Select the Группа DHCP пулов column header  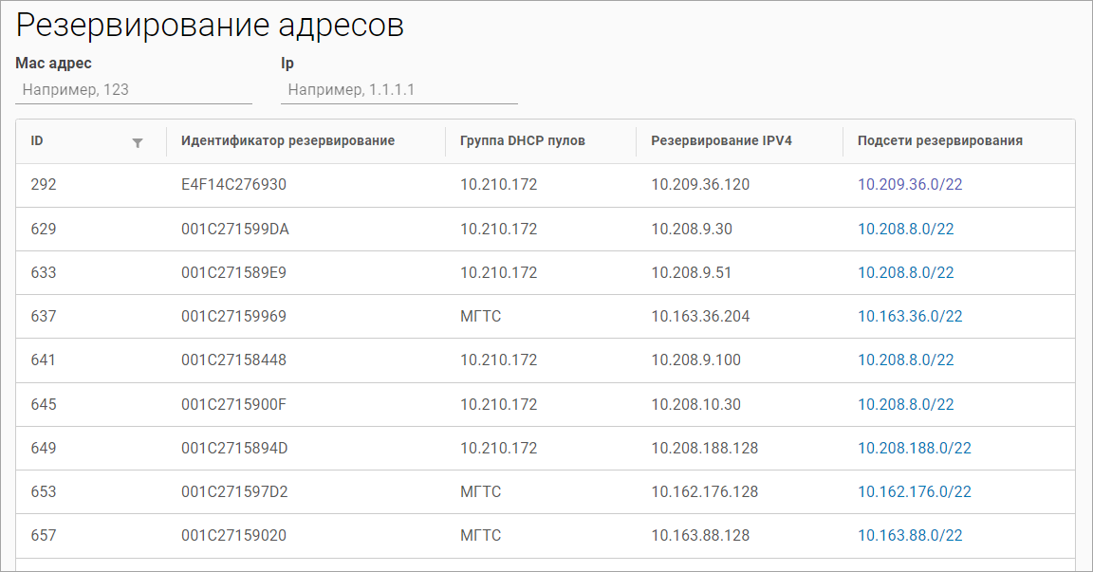[522, 141]
